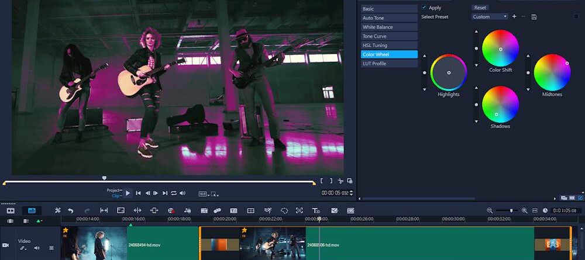Expand the green add-track arrow dropdown
The width and height of the screenshot is (585, 260).
tap(39, 221)
